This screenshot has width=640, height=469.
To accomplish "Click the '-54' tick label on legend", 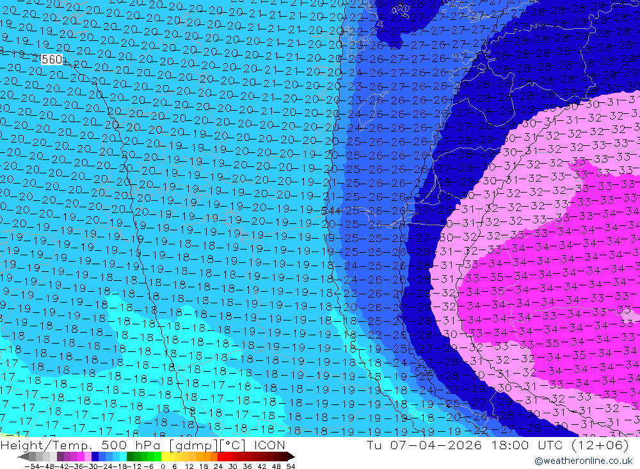I will [32, 466].
